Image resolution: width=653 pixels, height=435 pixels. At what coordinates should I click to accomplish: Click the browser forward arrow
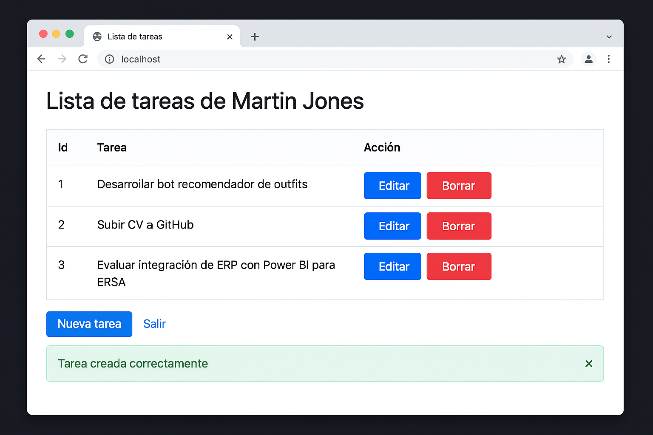point(62,59)
